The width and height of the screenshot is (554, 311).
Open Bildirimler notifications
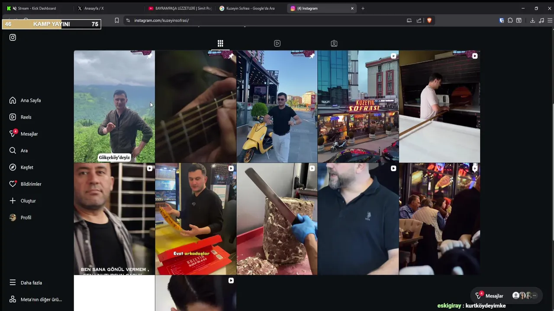pos(25,184)
